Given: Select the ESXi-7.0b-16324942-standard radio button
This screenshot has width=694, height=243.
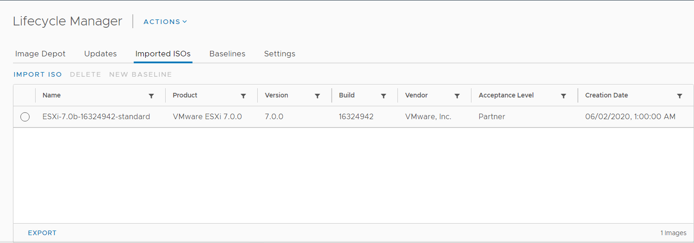Looking at the screenshot, I should [x=25, y=117].
